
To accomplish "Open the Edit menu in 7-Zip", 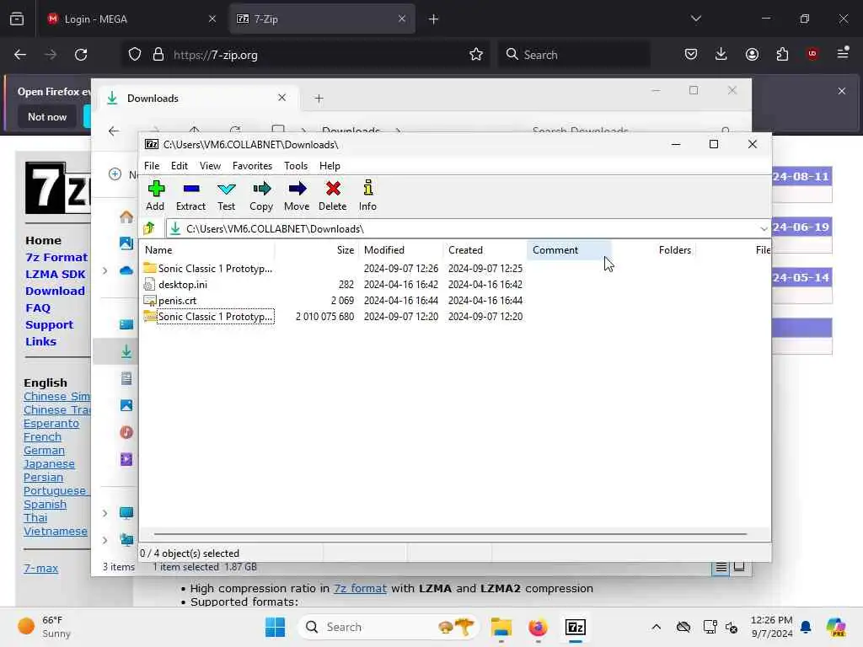I will [x=179, y=166].
